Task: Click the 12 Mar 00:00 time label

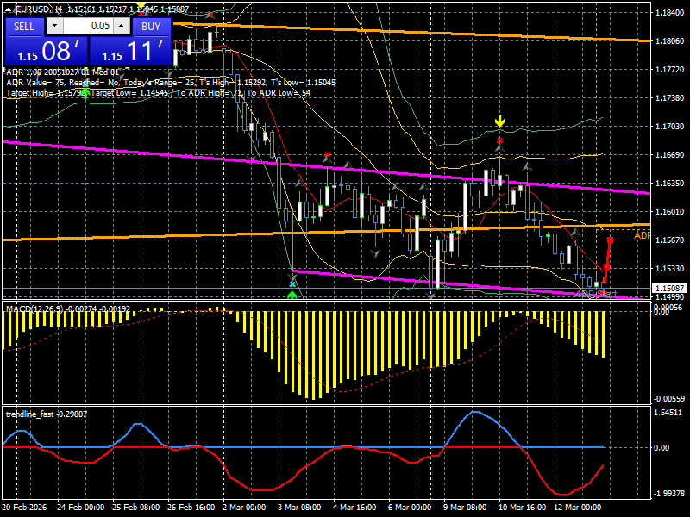Action: pyautogui.click(x=577, y=507)
